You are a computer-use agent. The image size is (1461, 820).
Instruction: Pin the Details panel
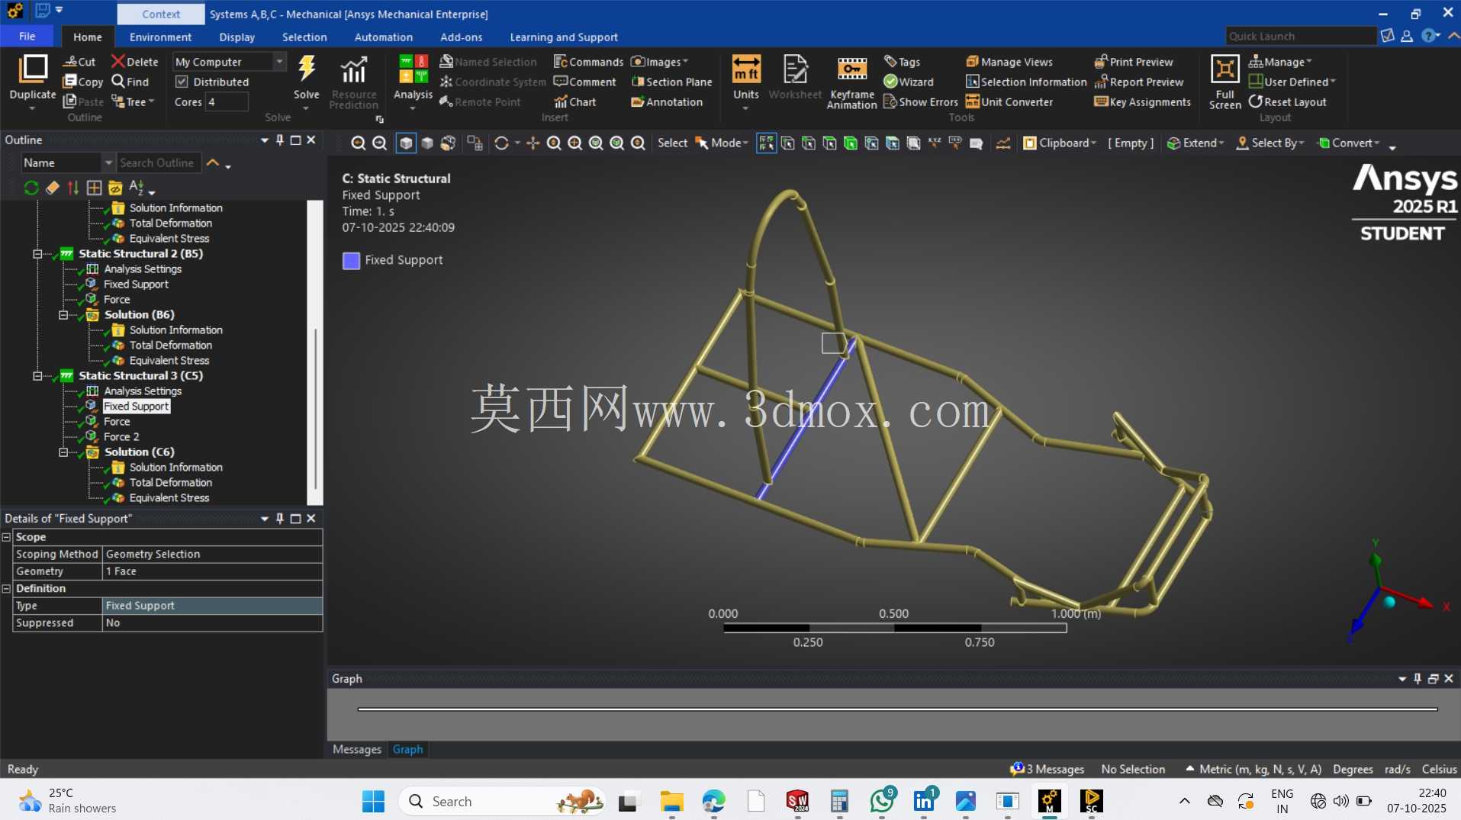(280, 518)
